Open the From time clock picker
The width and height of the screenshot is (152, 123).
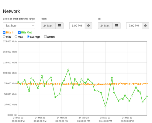(88, 26)
